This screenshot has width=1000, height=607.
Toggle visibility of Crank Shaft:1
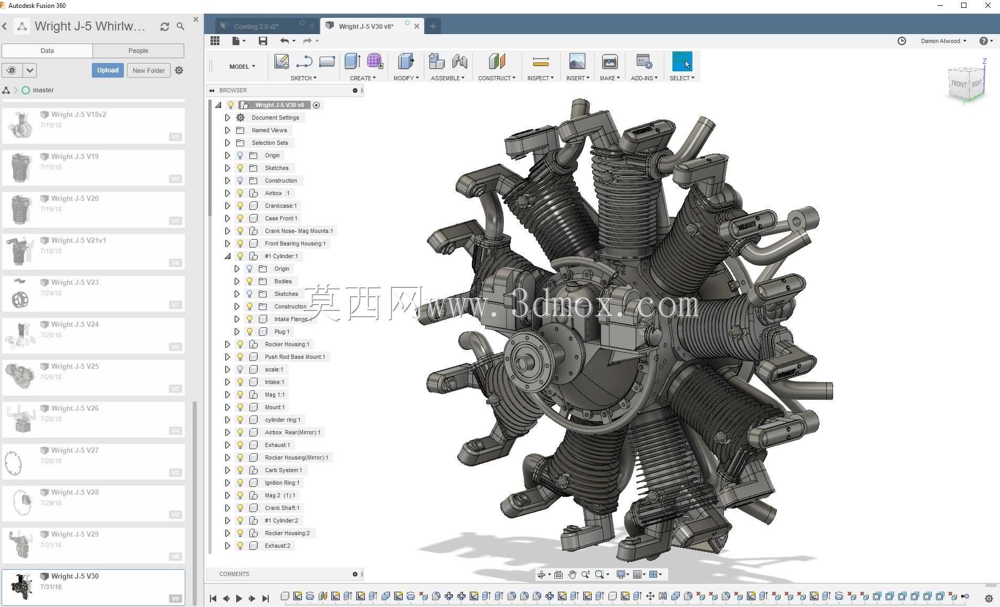pos(240,508)
